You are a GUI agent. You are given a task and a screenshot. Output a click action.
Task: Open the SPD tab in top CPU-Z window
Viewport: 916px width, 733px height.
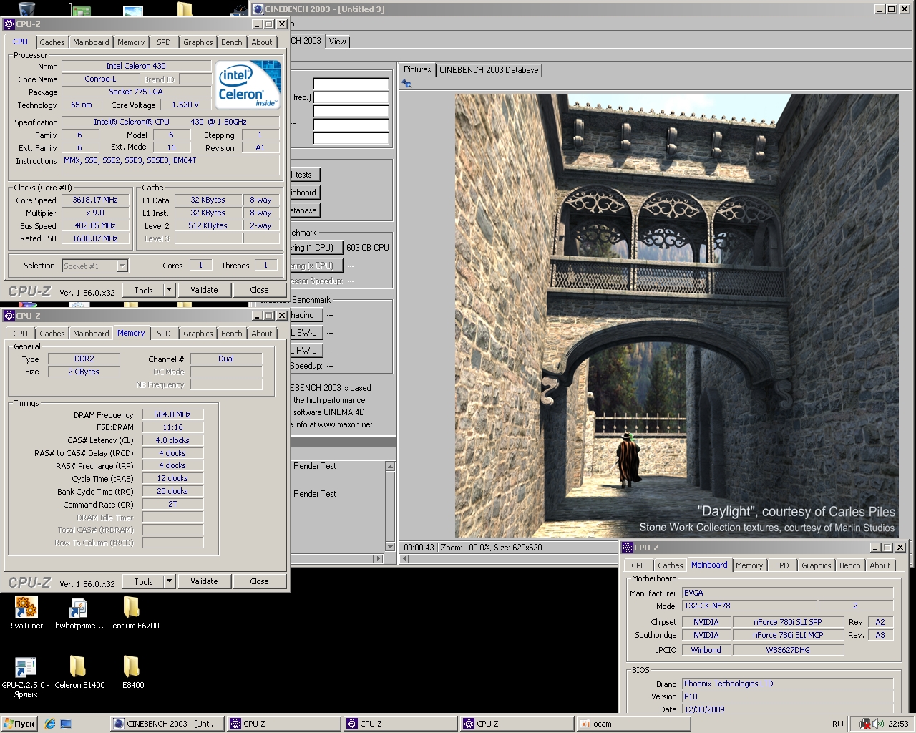(164, 42)
